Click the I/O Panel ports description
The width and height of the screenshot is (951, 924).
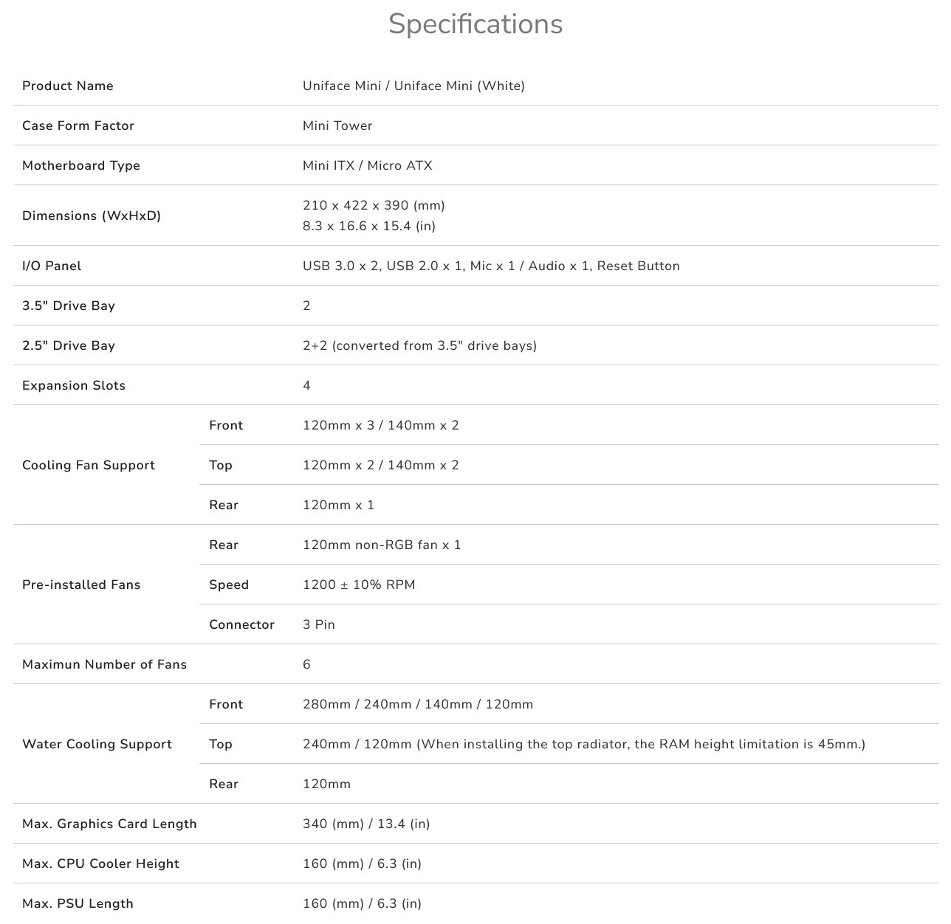(x=491, y=266)
